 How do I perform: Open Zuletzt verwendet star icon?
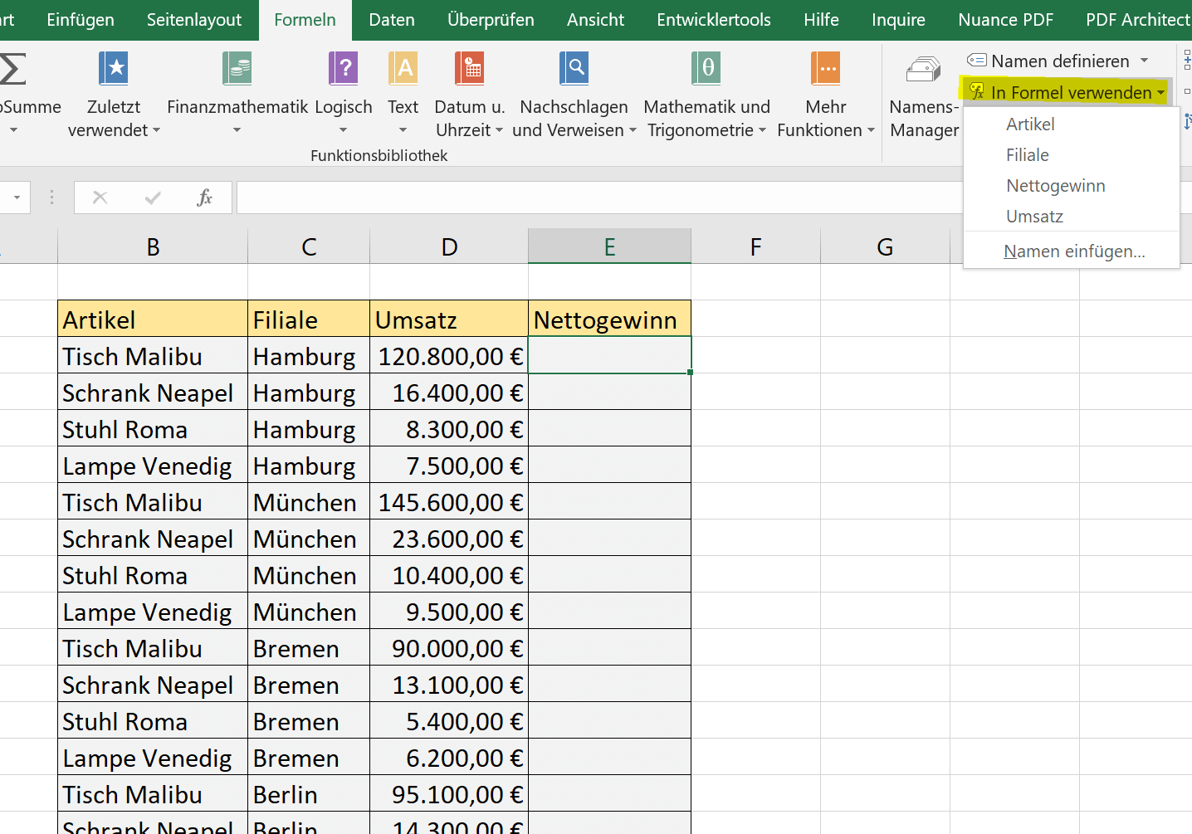pyautogui.click(x=114, y=68)
